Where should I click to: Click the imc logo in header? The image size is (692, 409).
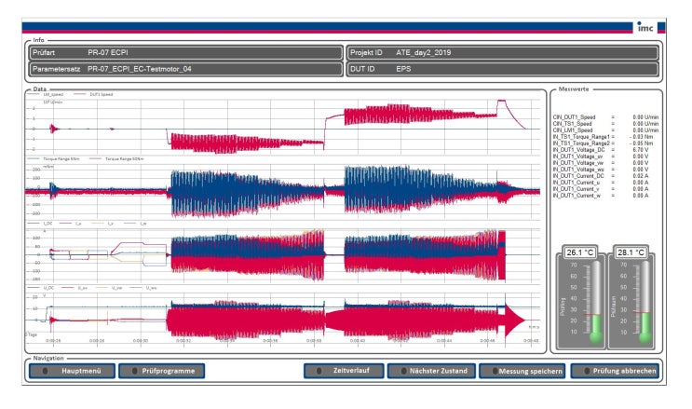point(645,27)
